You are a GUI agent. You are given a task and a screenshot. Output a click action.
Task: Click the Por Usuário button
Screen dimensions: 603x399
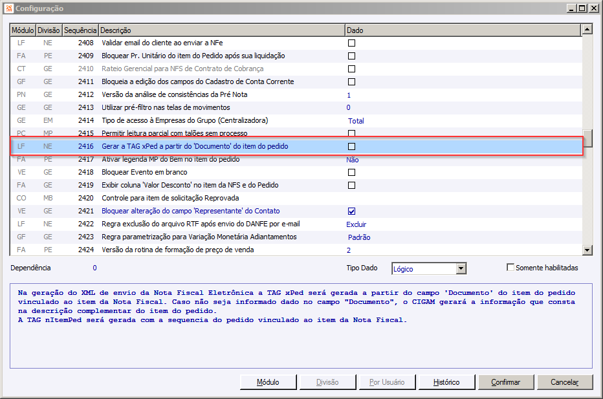coord(387,382)
